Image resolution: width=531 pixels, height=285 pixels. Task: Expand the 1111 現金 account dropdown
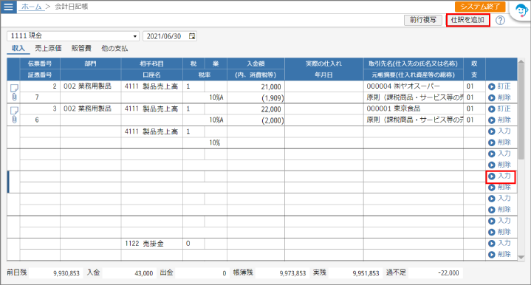coord(135,36)
